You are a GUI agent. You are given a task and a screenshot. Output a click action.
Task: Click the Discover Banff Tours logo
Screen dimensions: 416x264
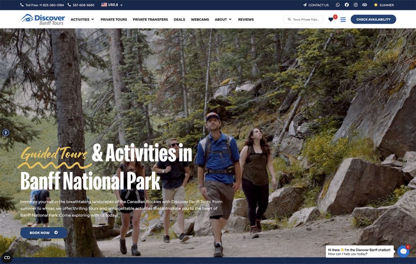click(x=43, y=20)
